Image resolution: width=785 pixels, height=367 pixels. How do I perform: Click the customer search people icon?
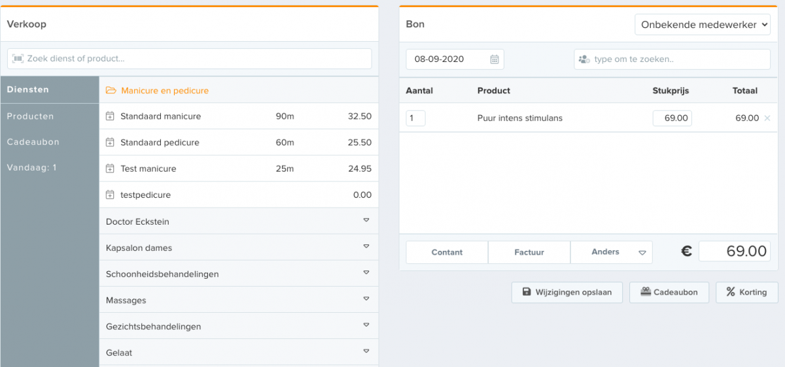584,59
